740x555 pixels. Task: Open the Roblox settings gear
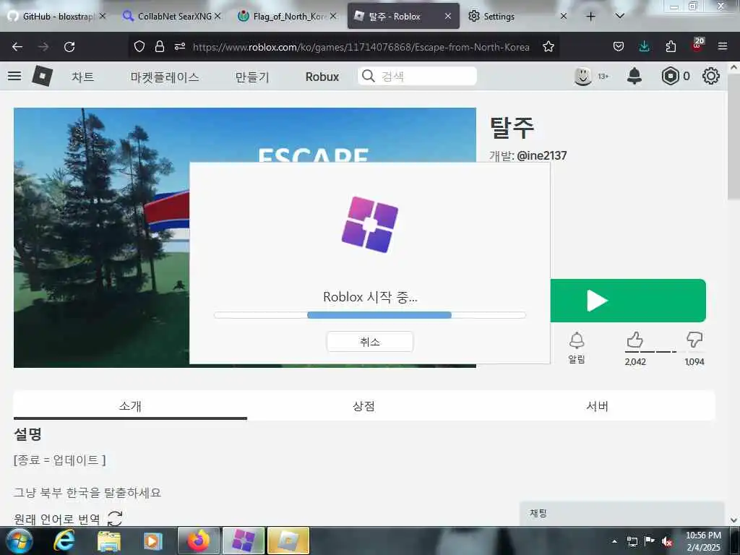(x=711, y=76)
